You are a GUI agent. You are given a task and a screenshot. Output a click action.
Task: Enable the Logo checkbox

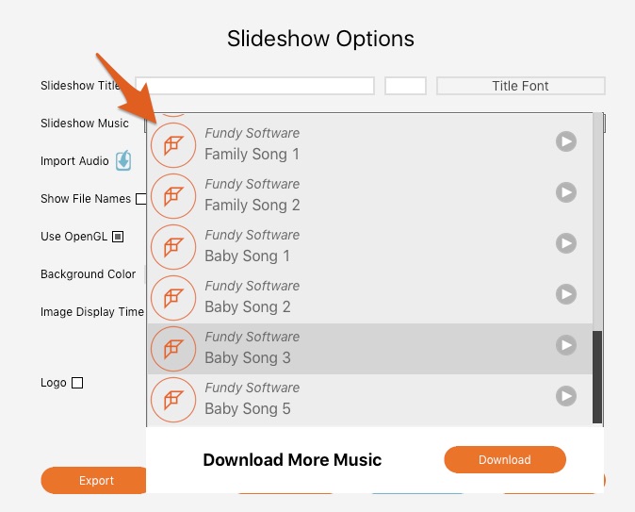click(77, 383)
